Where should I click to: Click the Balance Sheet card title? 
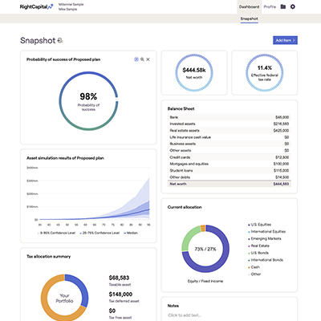181,108
